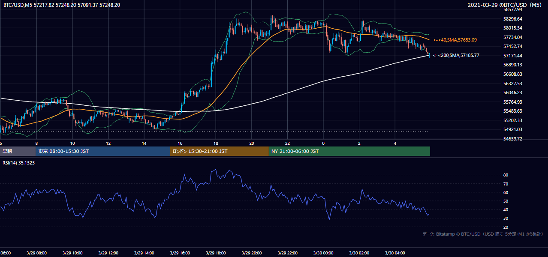Click the RSI(14) 35.1323 indicator label
Viewport: 548px width, 257px height.
[19, 163]
